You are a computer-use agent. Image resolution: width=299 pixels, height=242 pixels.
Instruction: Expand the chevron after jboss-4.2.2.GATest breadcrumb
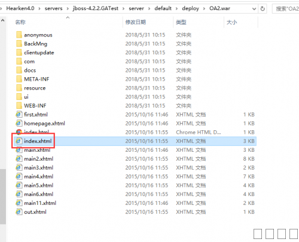(124, 8)
